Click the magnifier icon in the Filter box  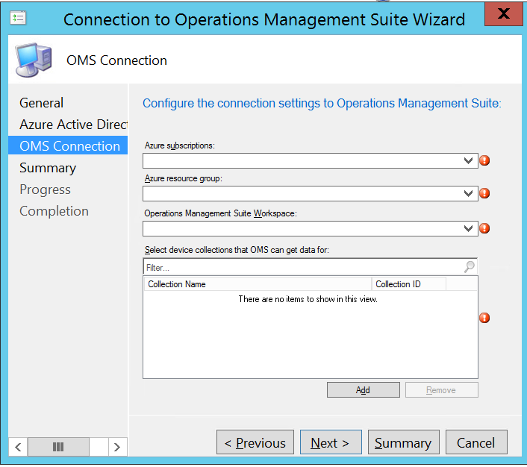[x=469, y=266]
